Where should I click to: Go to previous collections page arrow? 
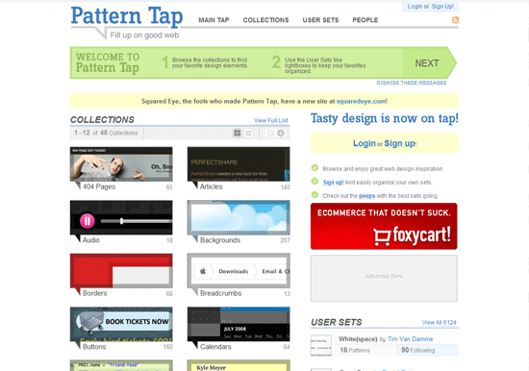pos(270,133)
